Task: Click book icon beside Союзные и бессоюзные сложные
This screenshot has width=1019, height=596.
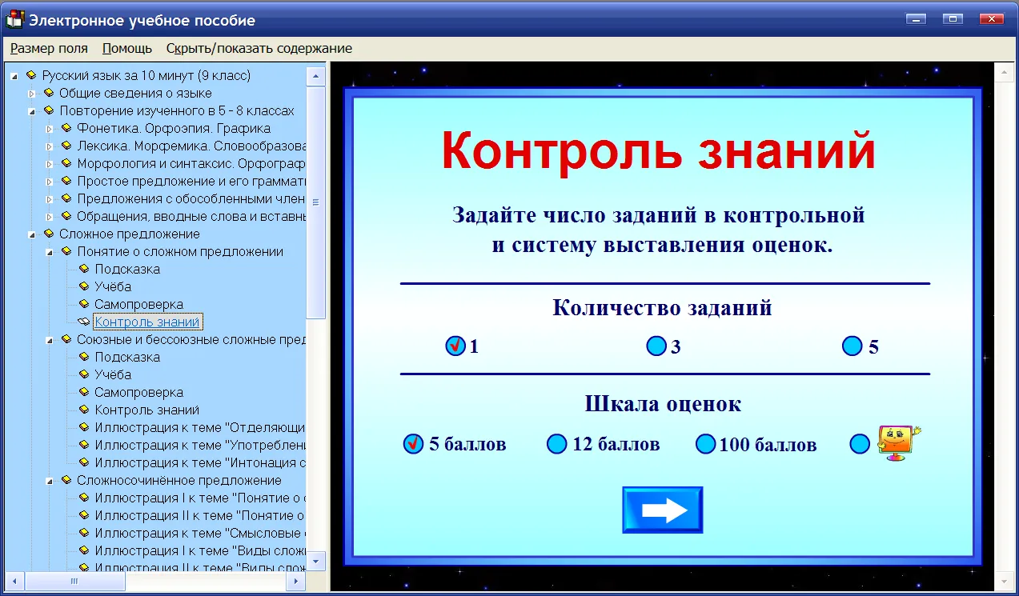Action: 66,339
